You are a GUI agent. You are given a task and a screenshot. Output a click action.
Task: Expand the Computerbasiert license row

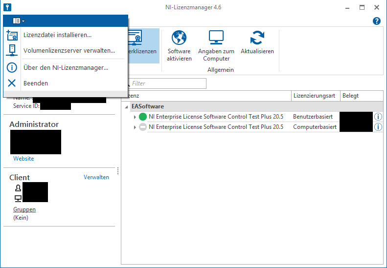pos(135,127)
